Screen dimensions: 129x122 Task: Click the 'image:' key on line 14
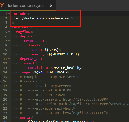(26, 72)
